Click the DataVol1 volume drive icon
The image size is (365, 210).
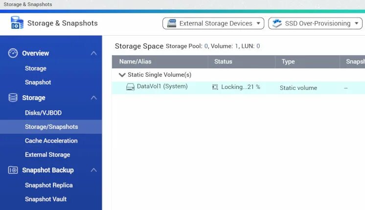[130, 87]
